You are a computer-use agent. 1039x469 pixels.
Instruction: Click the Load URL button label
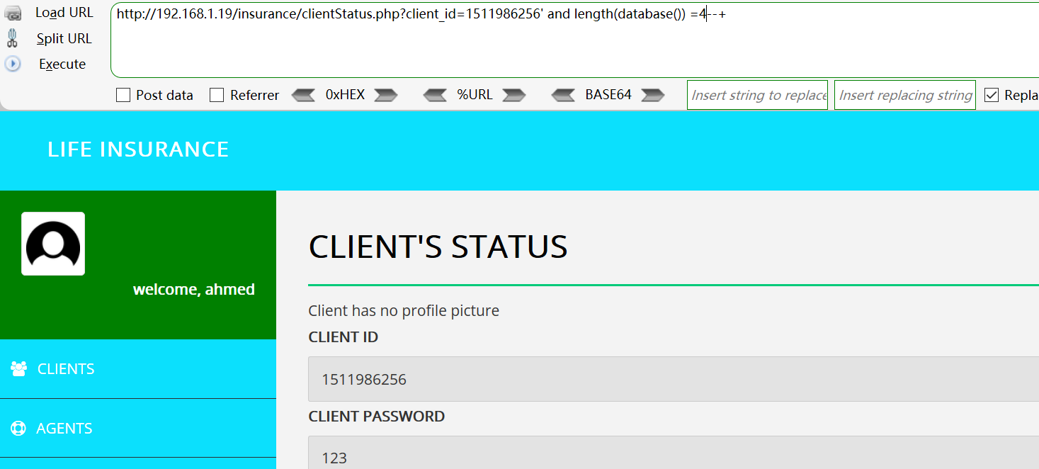pyautogui.click(x=64, y=13)
